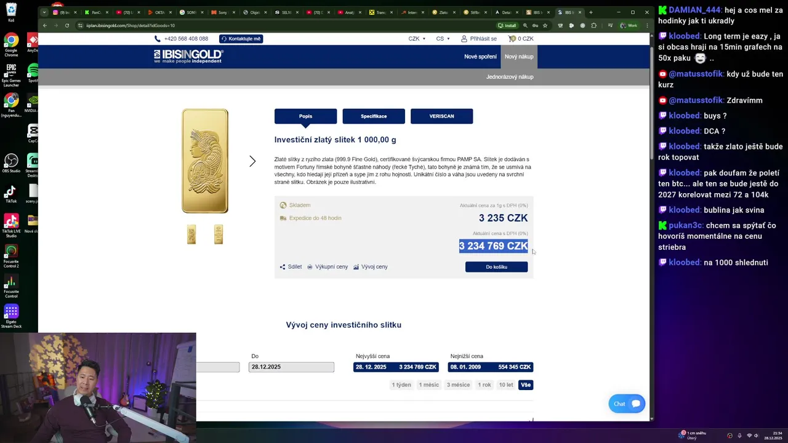Switch to the VERISCAN tab
The height and width of the screenshot is (443, 788).
click(x=441, y=116)
